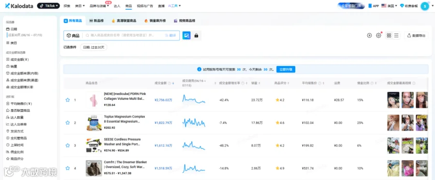Favorite the Toplux Magnesium Complex product
The height and width of the screenshot is (180, 435).
67,123
